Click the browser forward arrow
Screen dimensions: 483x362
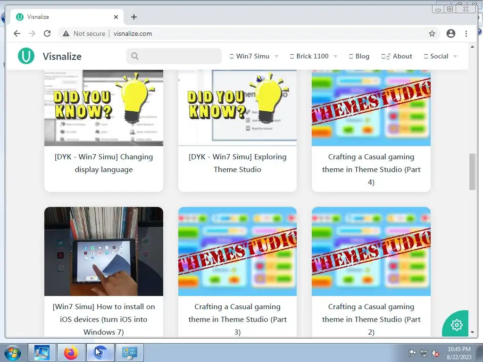(32, 33)
